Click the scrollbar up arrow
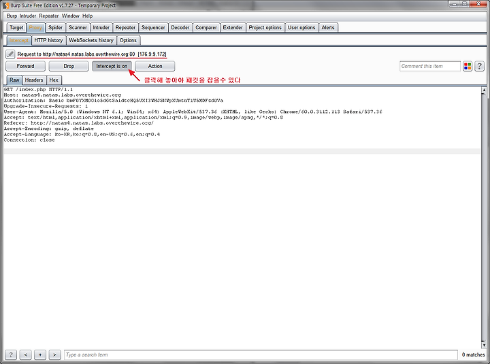 click(484, 90)
